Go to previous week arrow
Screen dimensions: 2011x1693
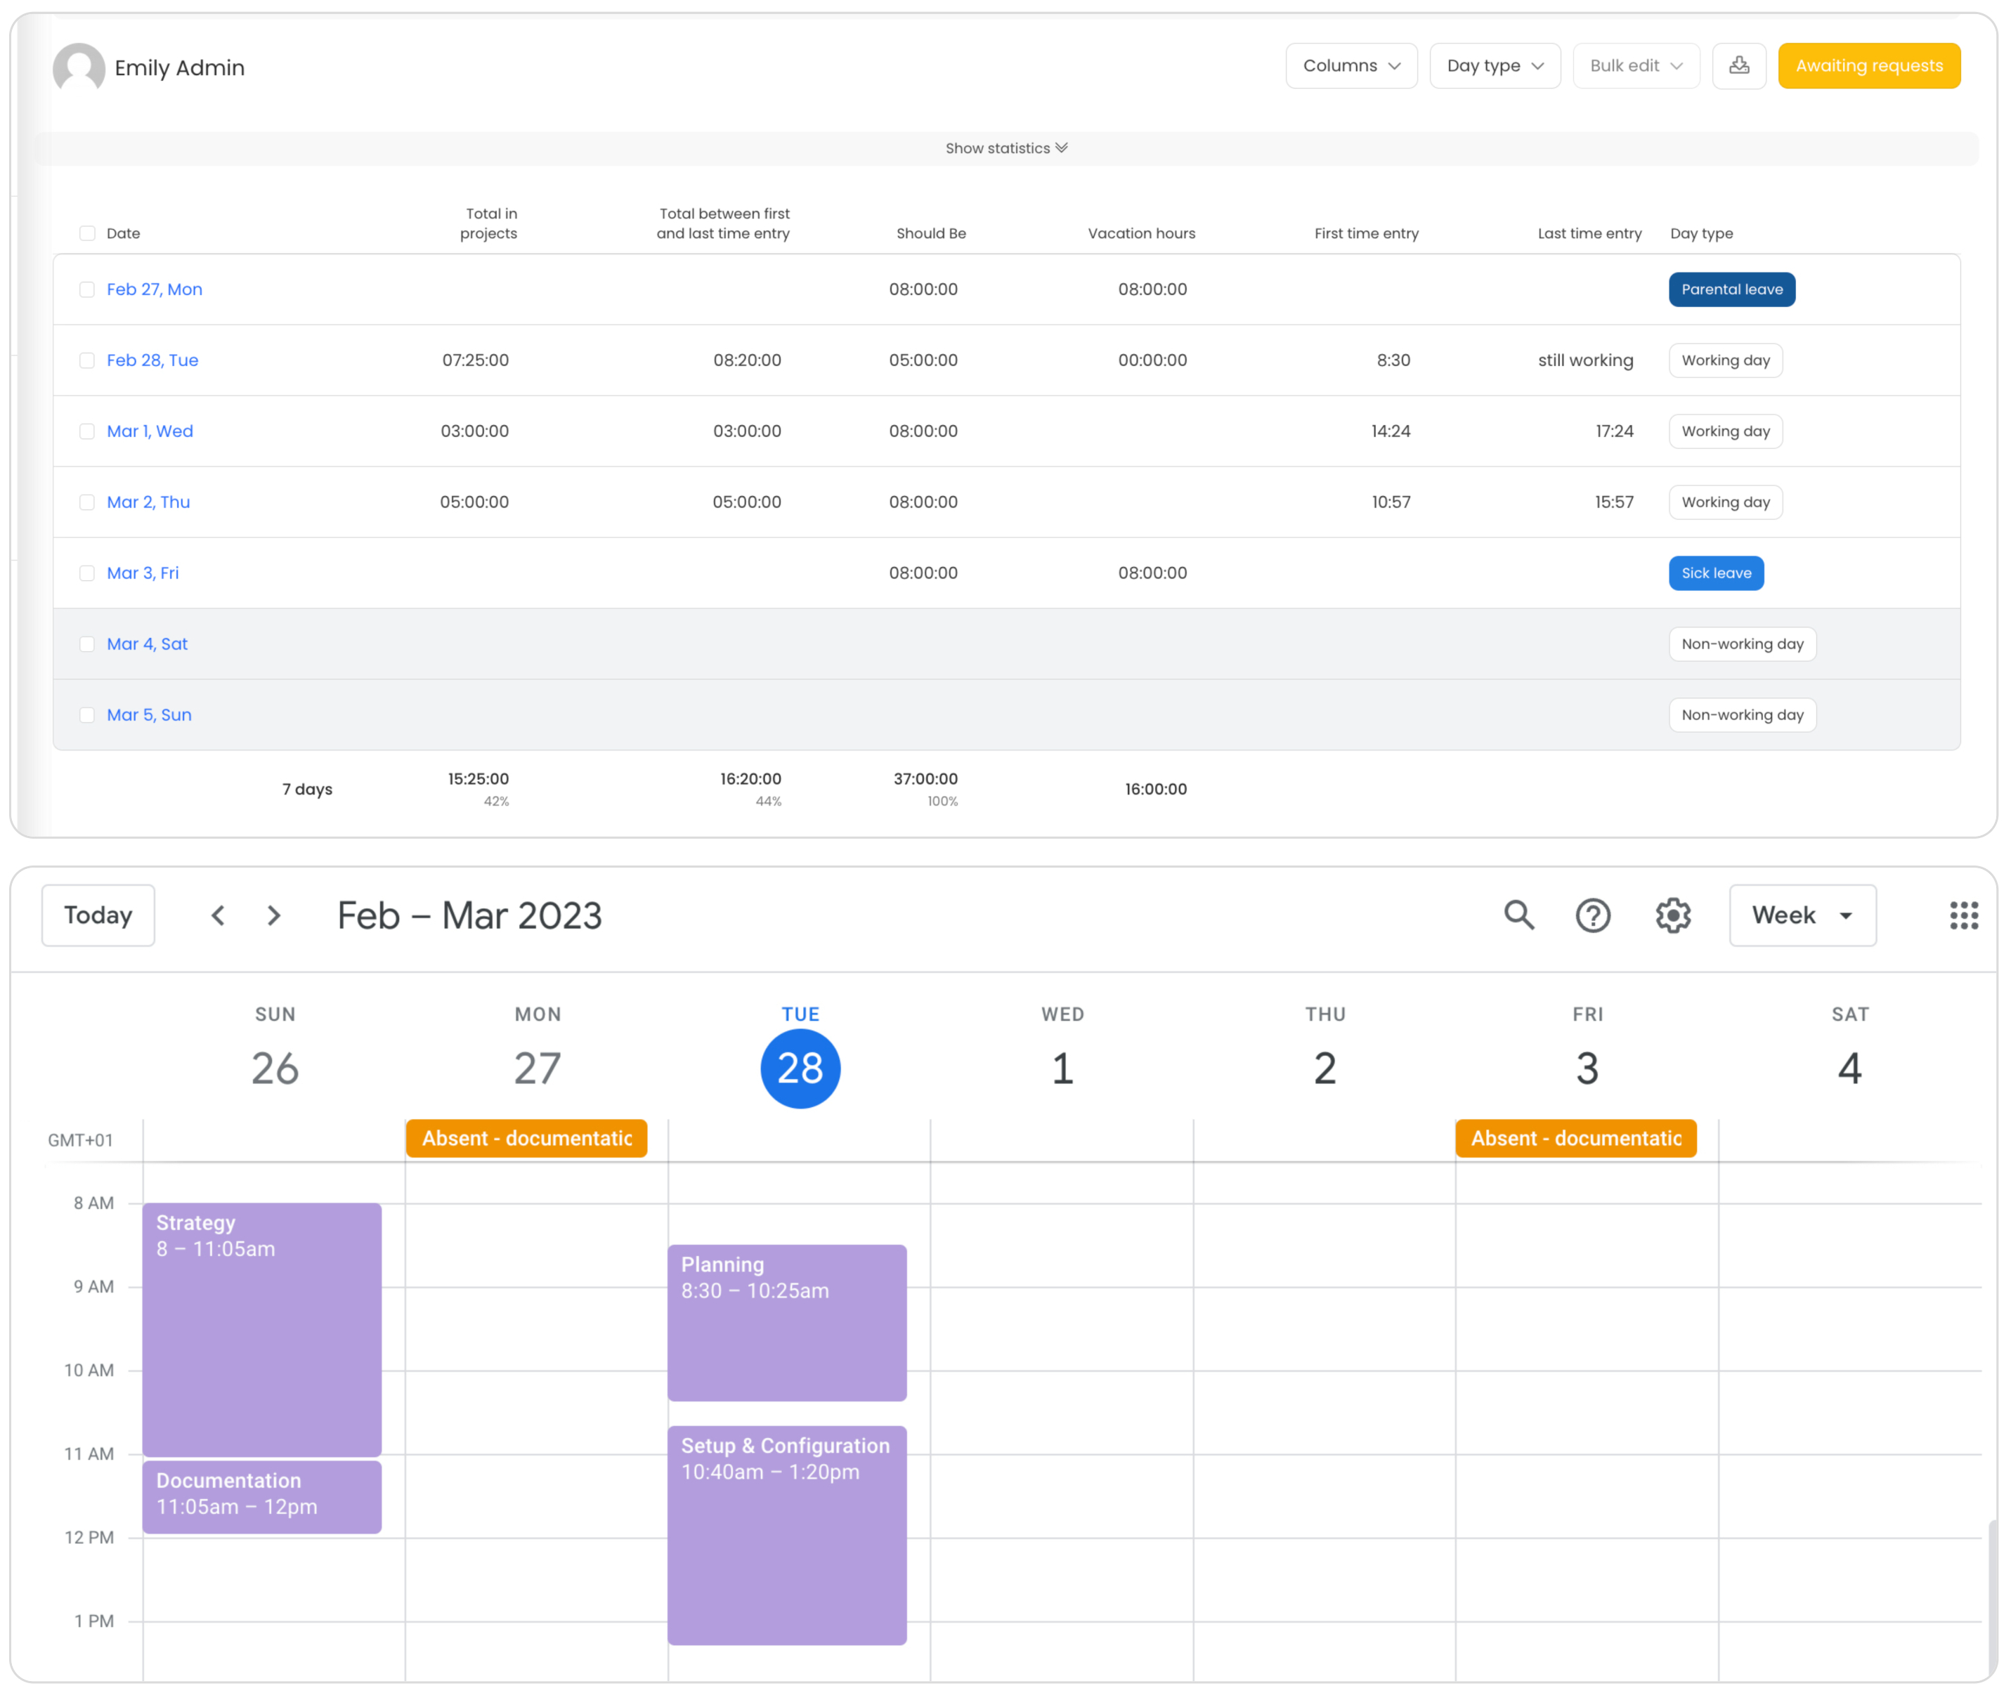[218, 915]
